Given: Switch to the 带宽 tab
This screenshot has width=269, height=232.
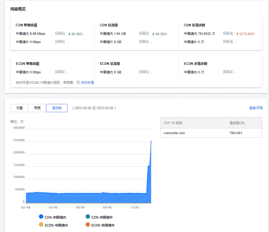Looking at the screenshot, I should pos(37,108).
